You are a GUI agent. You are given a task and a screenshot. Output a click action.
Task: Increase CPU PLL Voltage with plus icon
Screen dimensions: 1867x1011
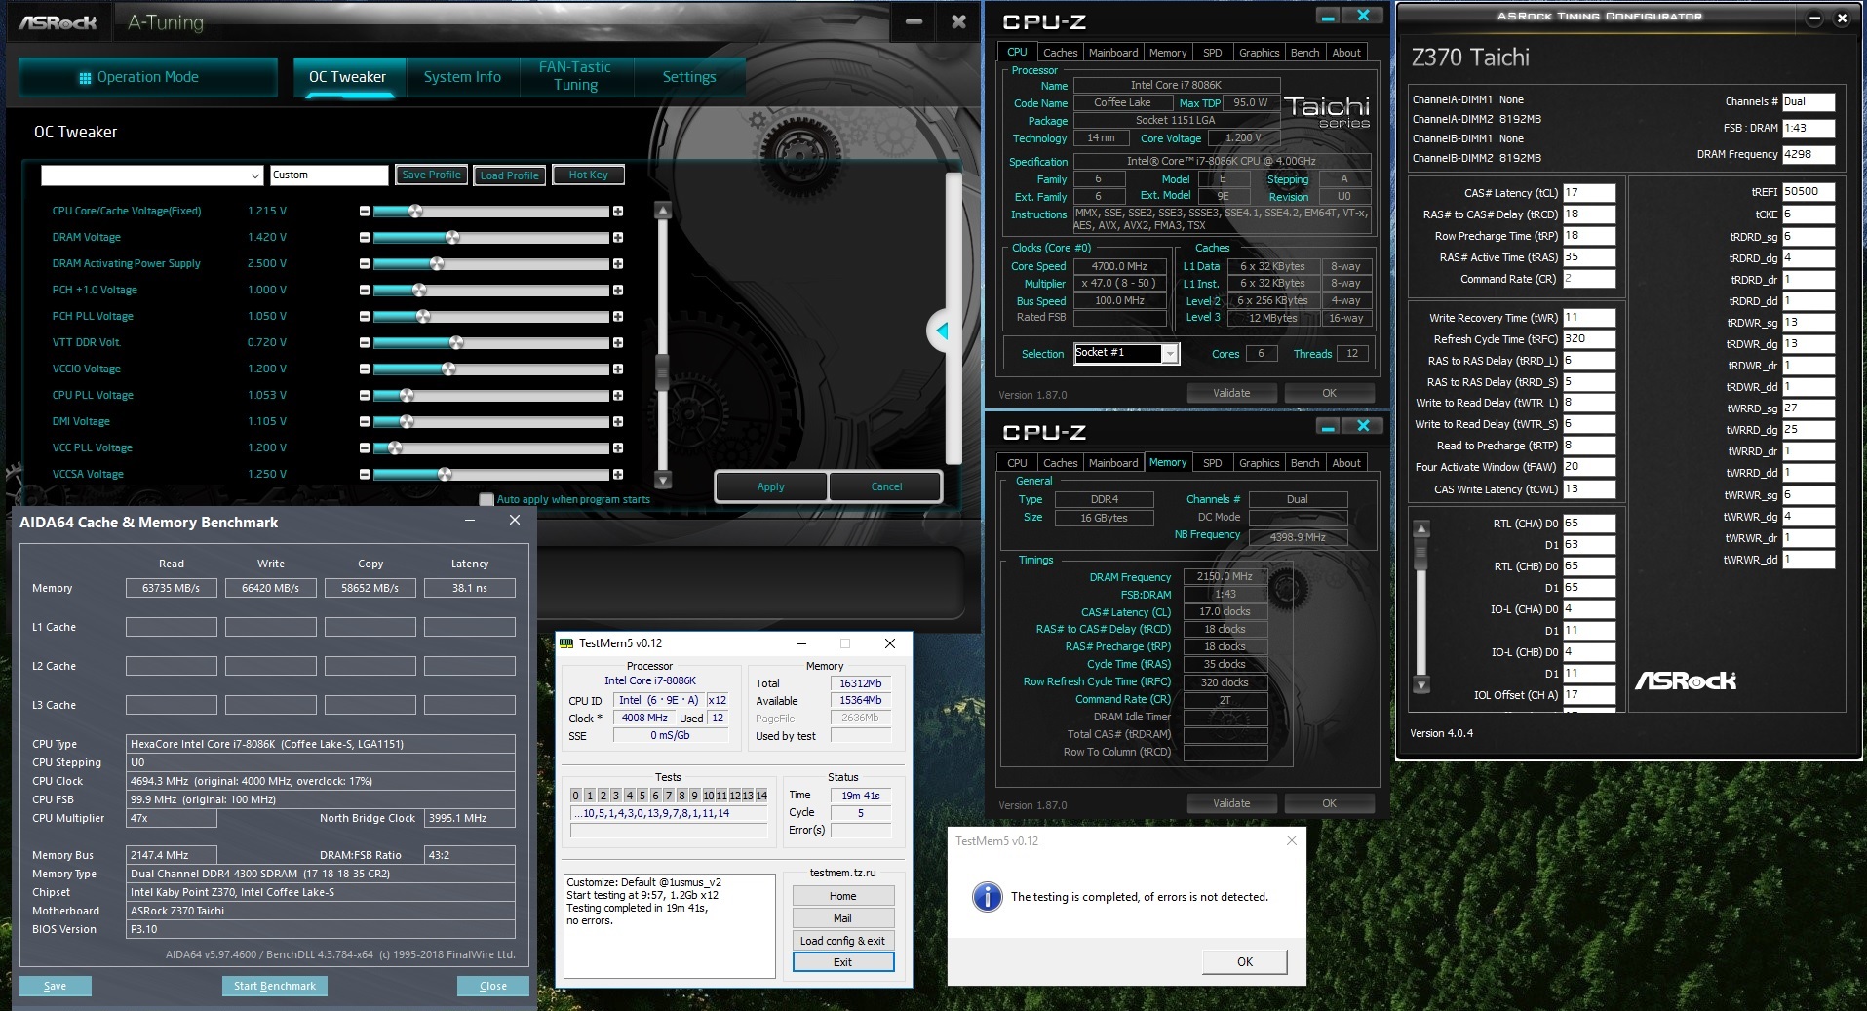[x=618, y=396]
